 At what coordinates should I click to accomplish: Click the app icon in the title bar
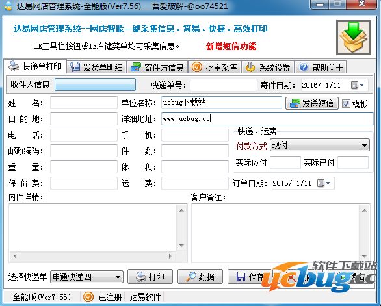pyautogui.click(x=8, y=6)
